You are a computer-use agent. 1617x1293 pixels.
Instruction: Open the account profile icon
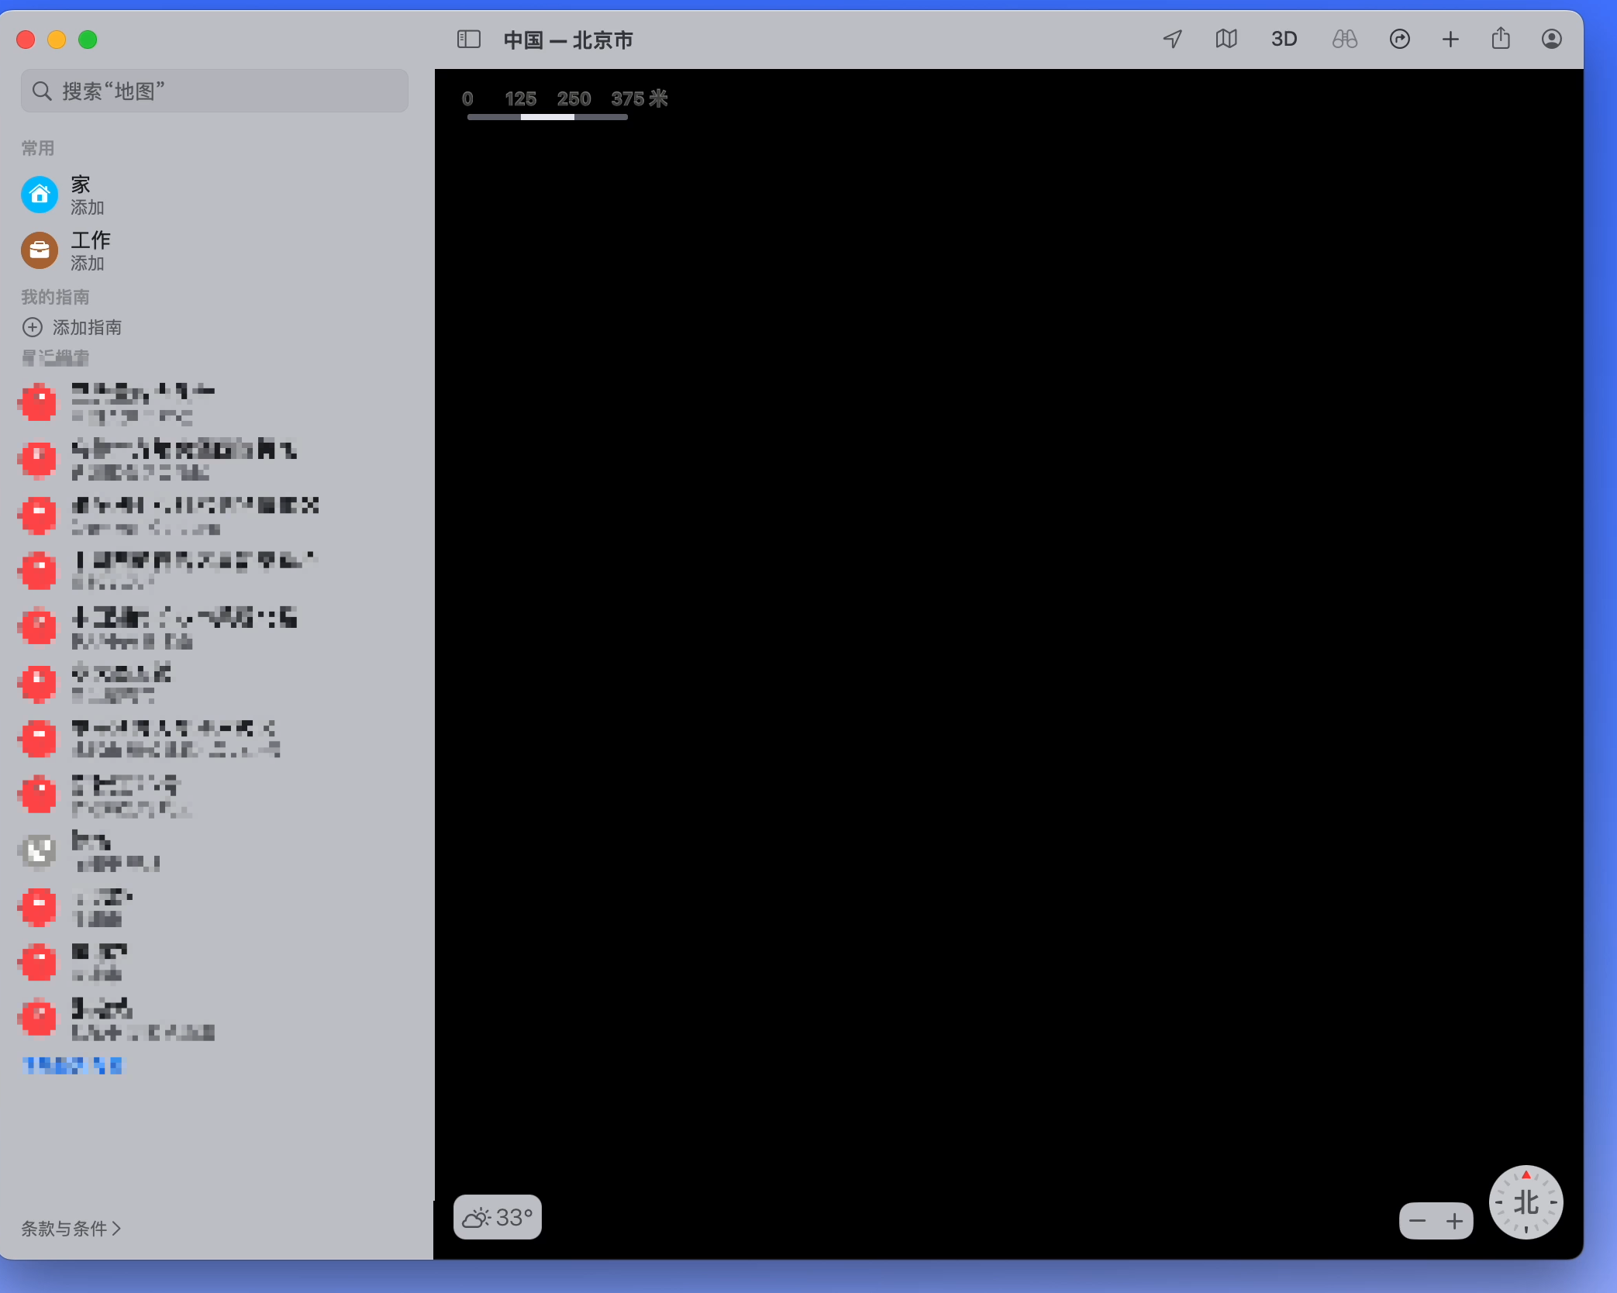pos(1551,39)
